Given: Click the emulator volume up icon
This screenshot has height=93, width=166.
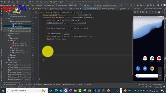Looking at the screenshot, I should pyautogui.click(x=138, y=12).
